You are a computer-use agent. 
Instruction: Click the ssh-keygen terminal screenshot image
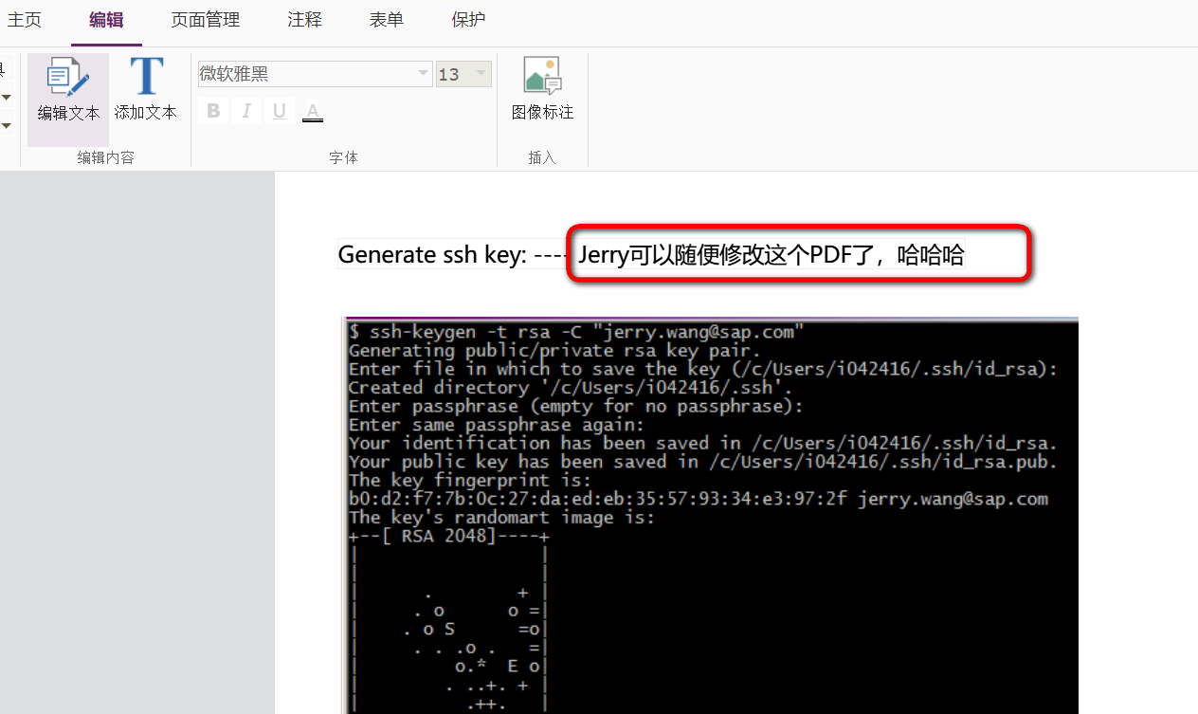click(710, 515)
